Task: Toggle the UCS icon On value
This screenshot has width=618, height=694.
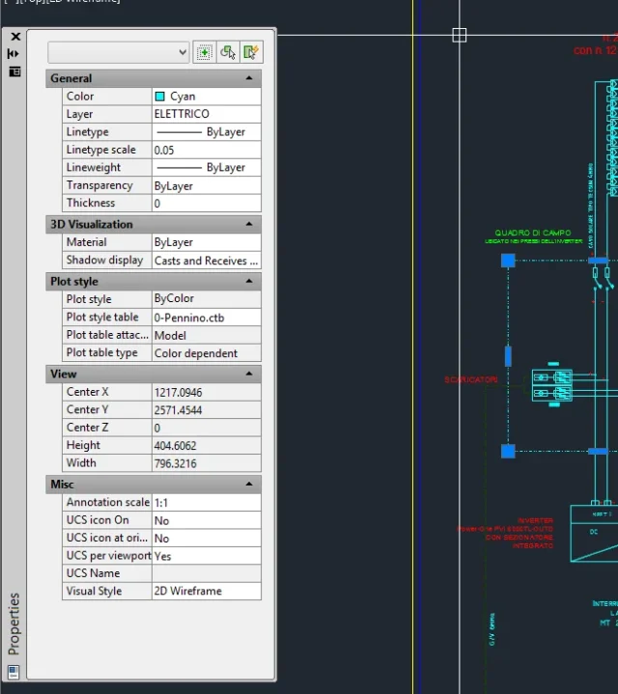Action: [207, 520]
